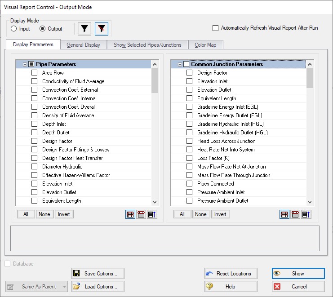Click the folder Load Options icon

[x=76, y=286]
